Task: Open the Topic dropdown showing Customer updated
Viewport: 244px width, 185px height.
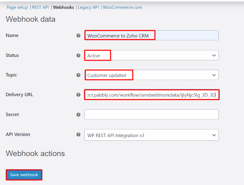Action: click(152, 75)
